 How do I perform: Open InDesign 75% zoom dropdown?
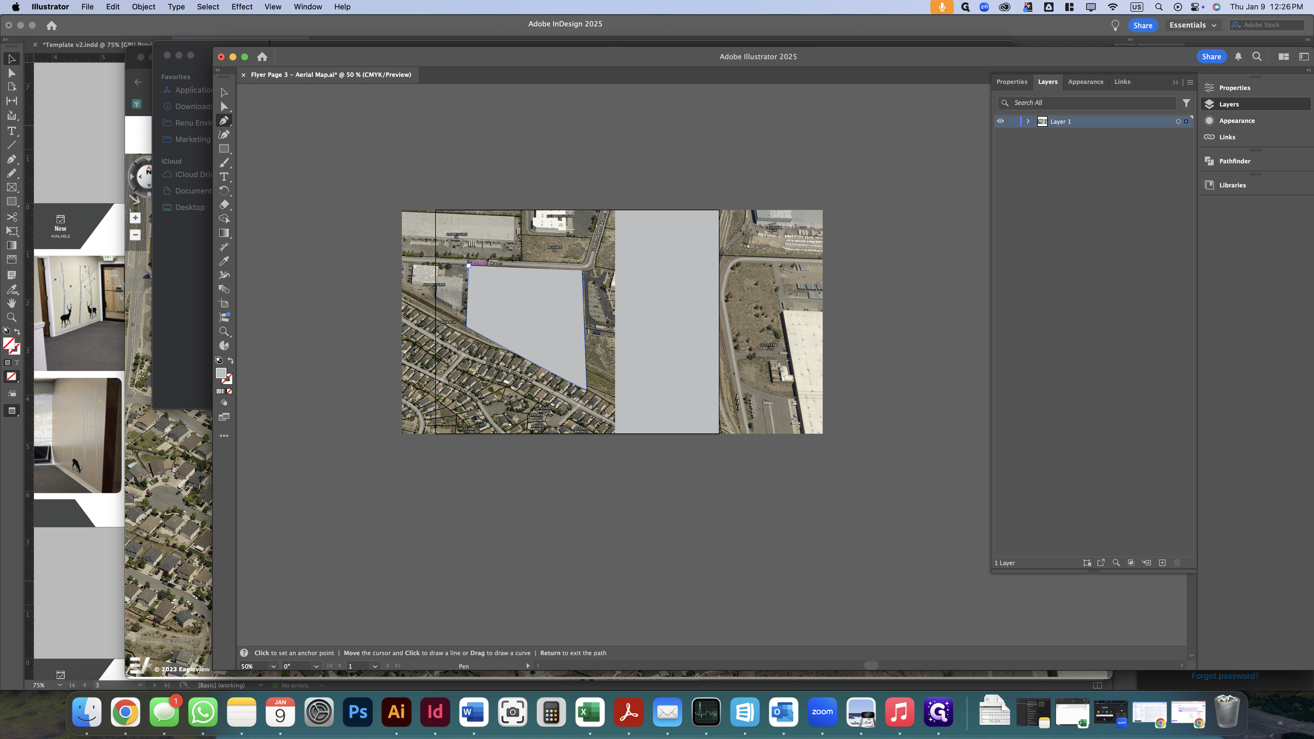pos(60,685)
